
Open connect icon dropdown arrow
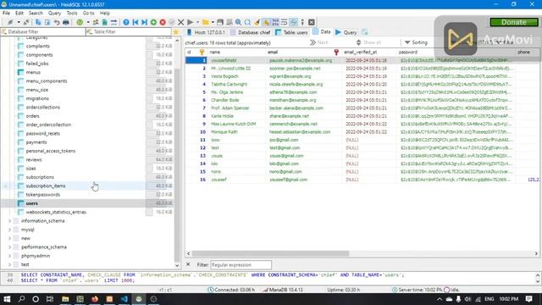[19, 22]
